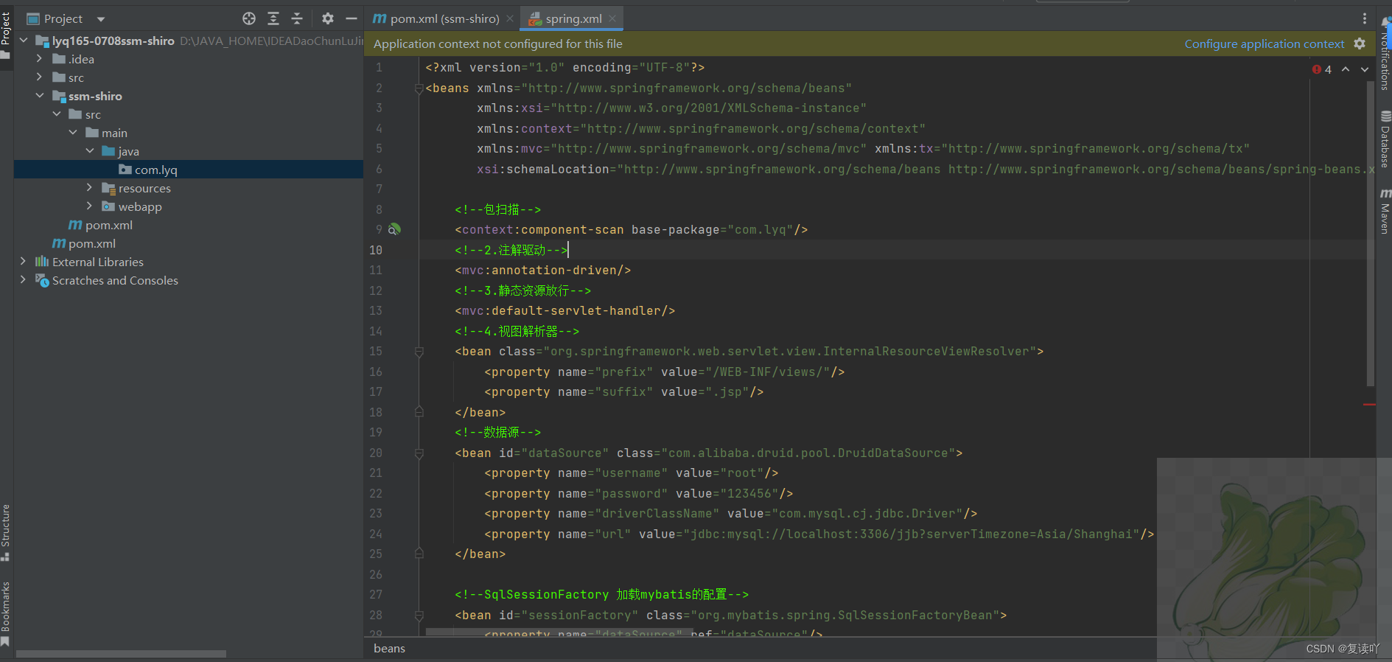Jump to next highlighted error arrow

point(1365,69)
